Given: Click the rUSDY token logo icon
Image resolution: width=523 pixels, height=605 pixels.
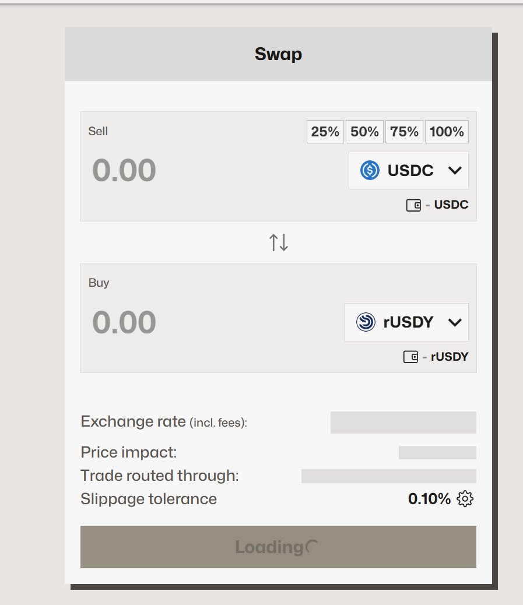Looking at the screenshot, I should coord(366,322).
